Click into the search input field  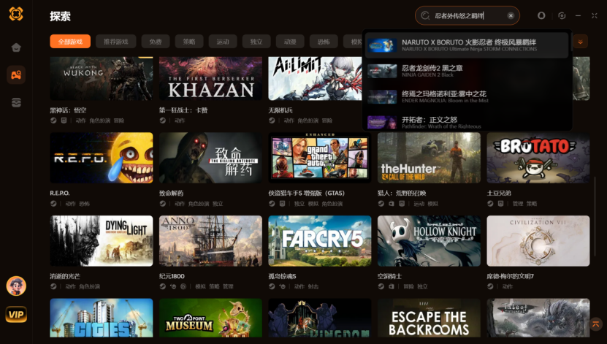(467, 15)
